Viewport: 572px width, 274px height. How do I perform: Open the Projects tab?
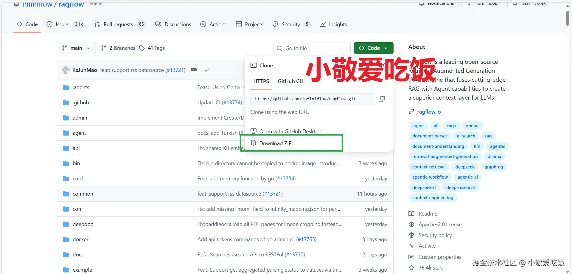tap(250, 24)
